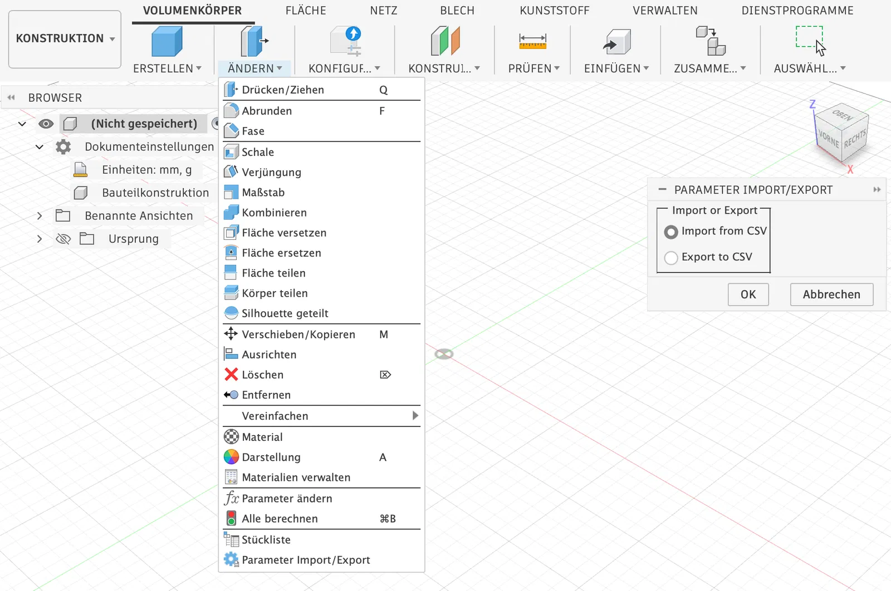The width and height of the screenshot is (891, 591).
Task: Click the Abrunden fillet icon
Action: pyautogui.click(x=231, y=111)
